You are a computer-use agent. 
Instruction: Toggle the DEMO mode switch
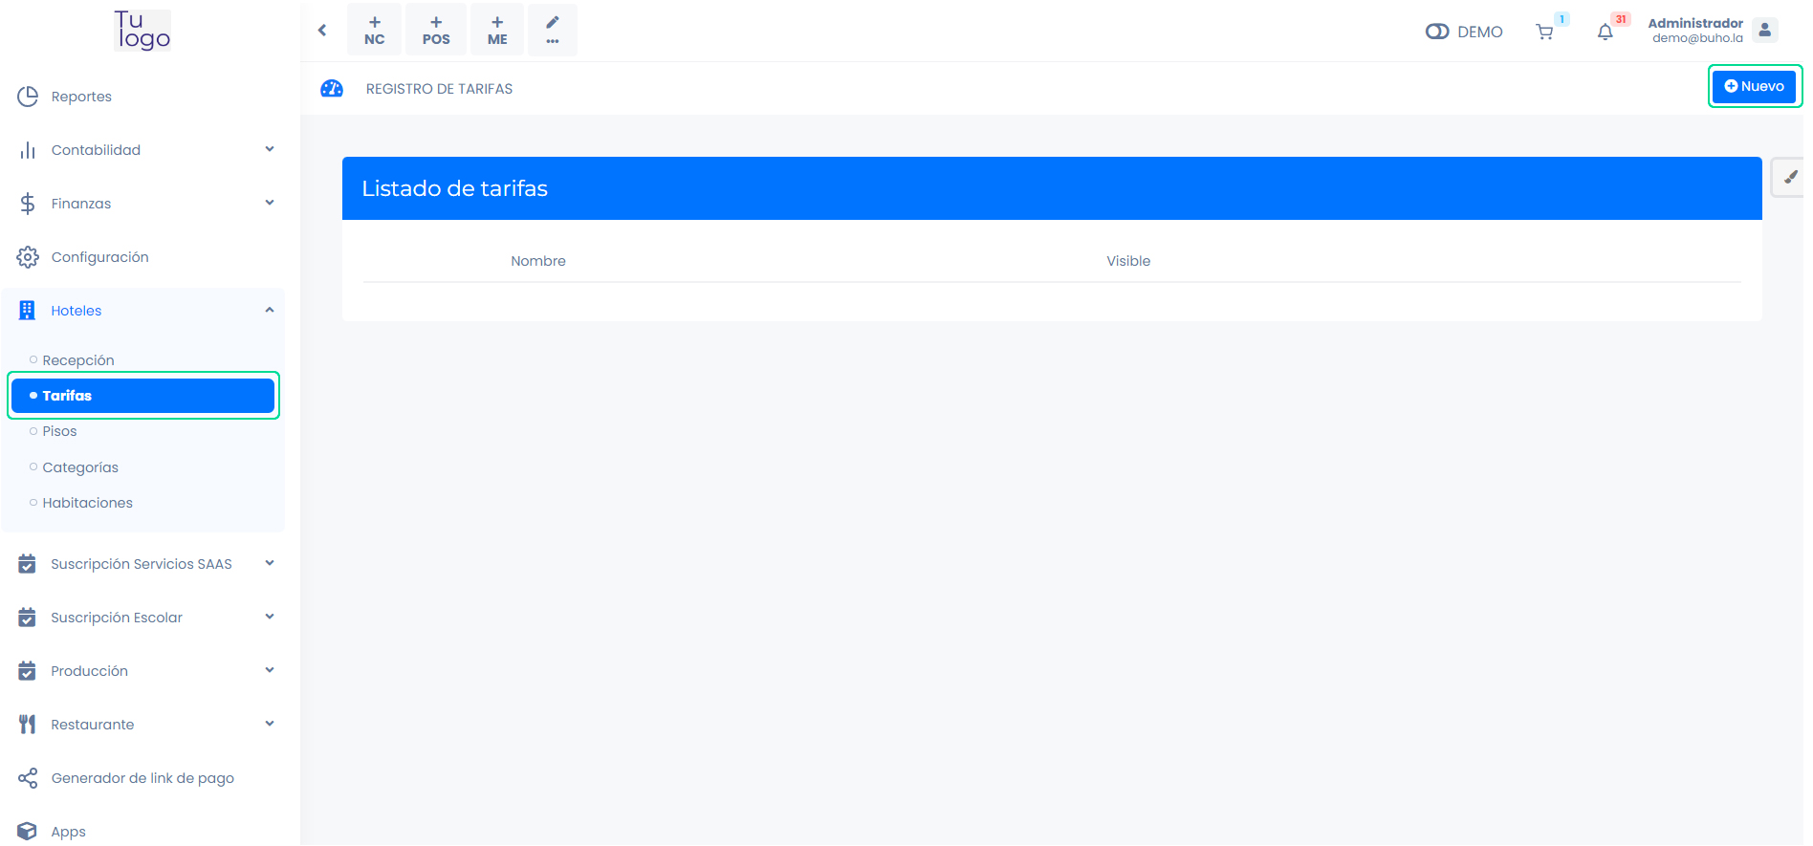click(x=1436, y=32)
